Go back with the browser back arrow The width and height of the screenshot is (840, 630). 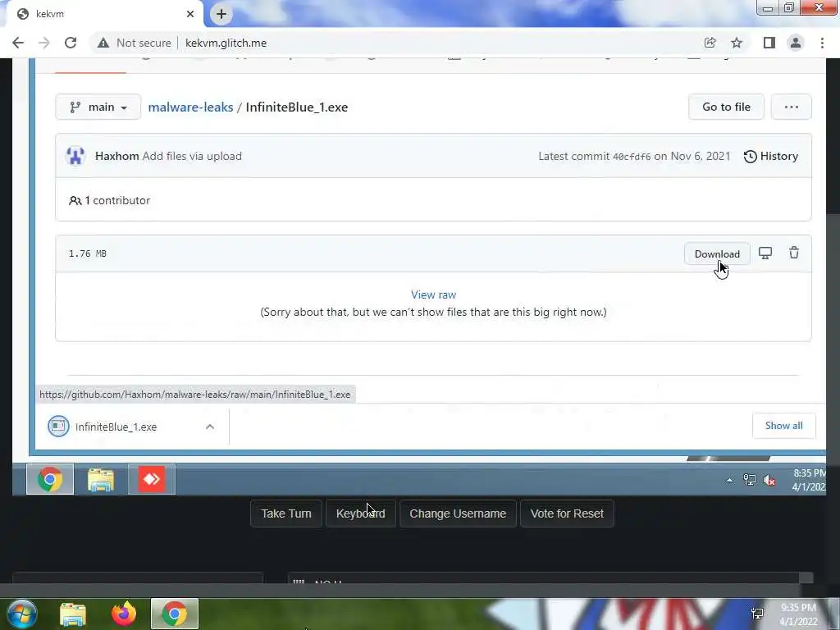pyautogui.click(x=18, y=43)
